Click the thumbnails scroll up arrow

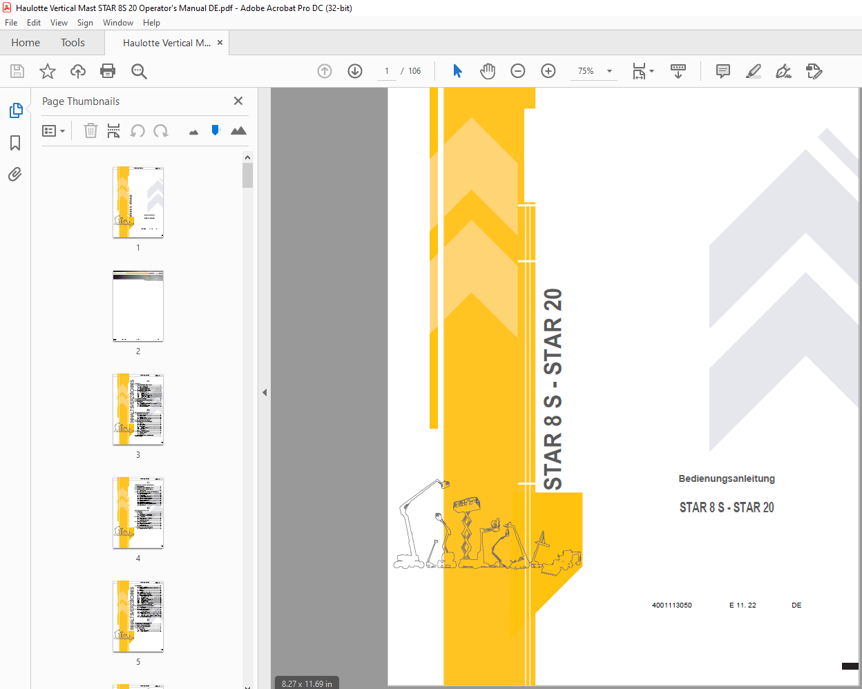248,157
